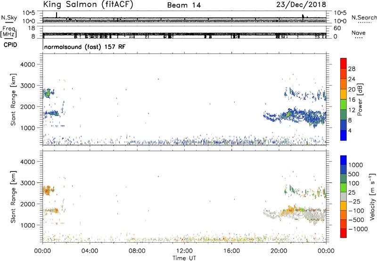Click green power patch near 00:30 at 2600 km
This screenshot has width=377, height=261.
point(48,93)
